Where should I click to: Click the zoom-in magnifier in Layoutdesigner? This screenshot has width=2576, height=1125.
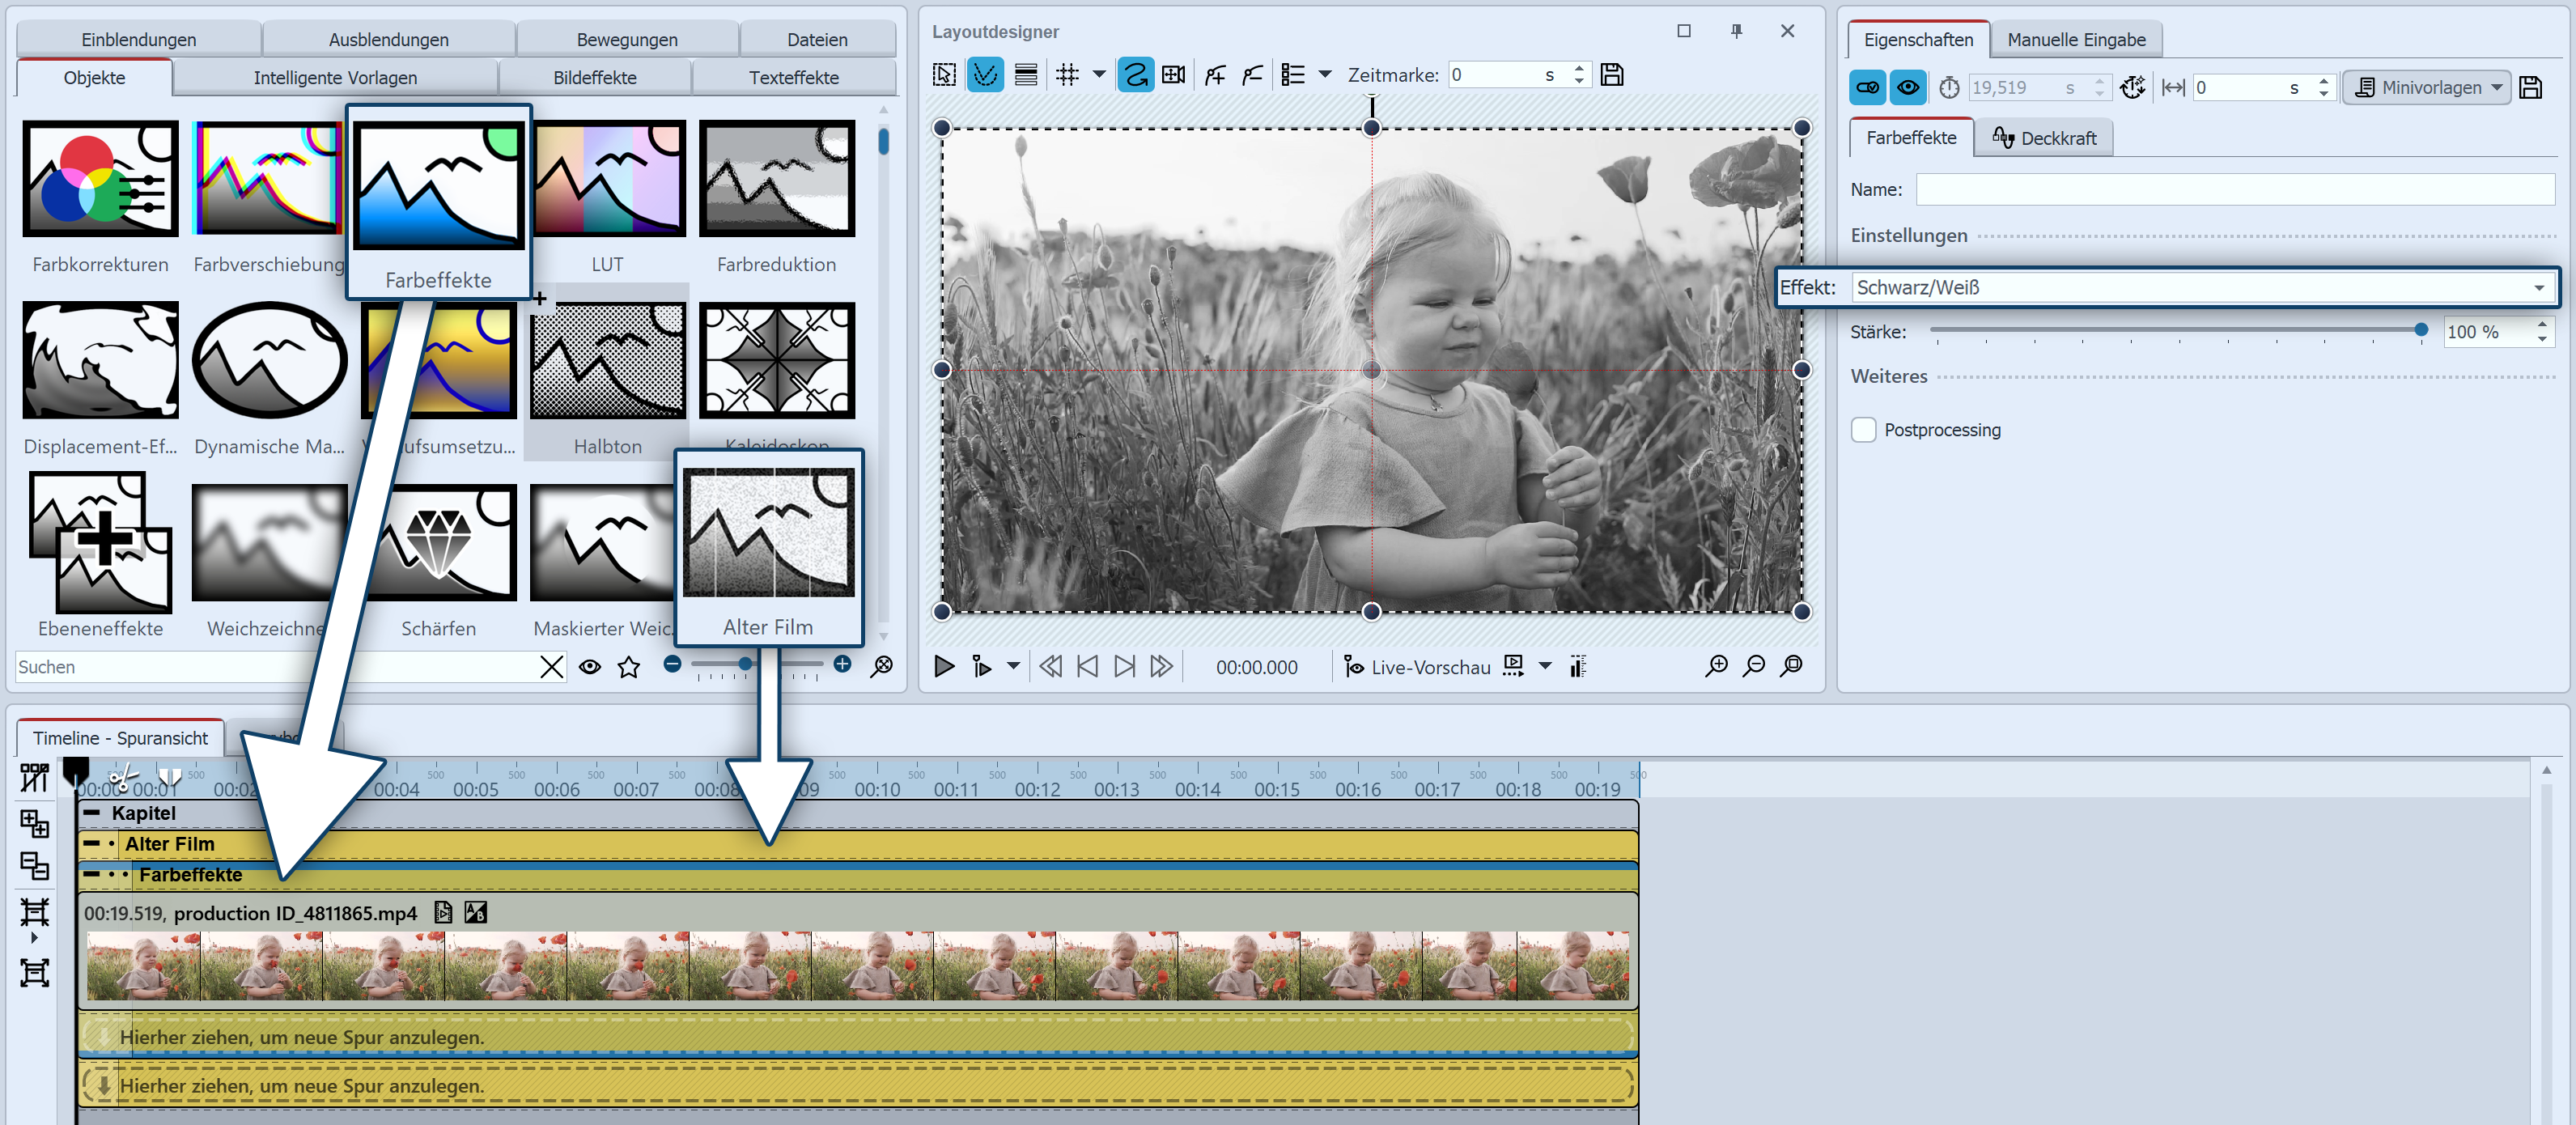(x=1716, y=666)
